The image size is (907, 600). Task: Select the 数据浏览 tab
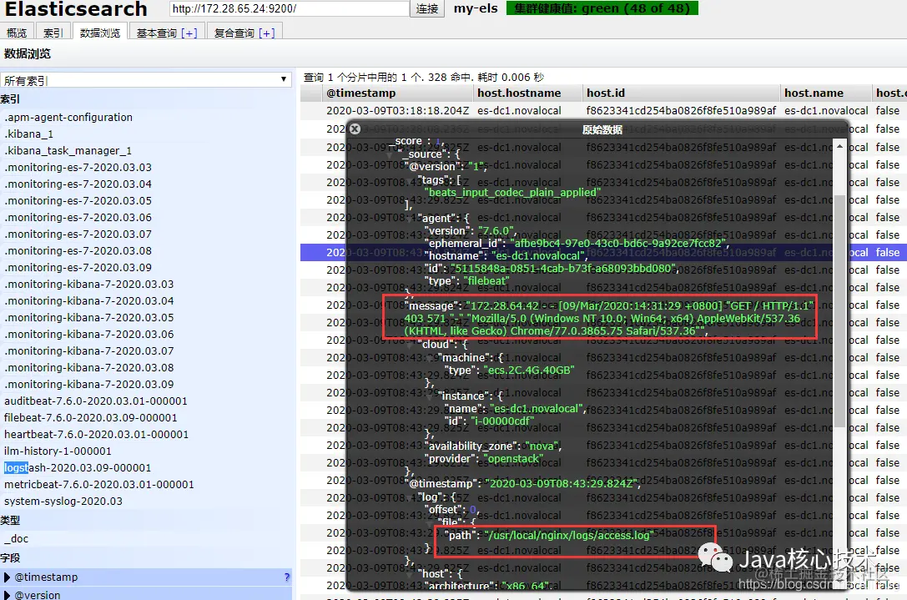(x=100, y=33)
